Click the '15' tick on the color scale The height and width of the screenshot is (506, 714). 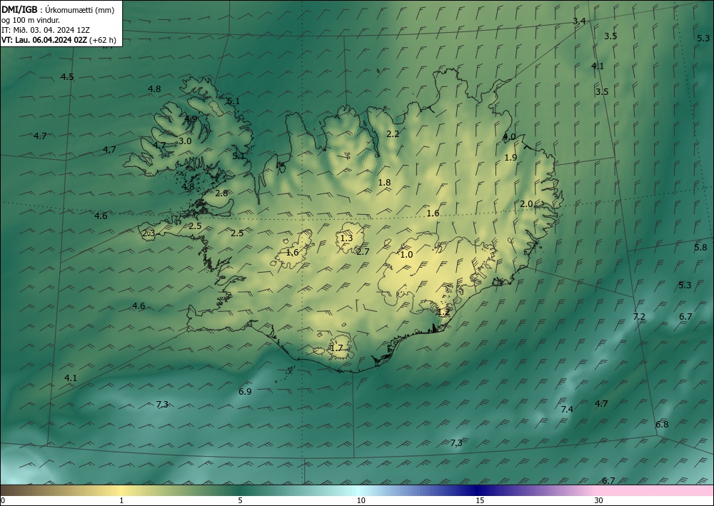[x=480, y=500]
